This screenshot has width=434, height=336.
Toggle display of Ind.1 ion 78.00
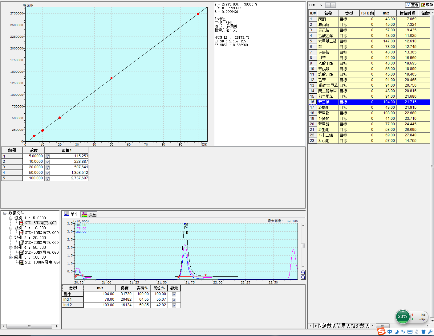(x=174, y=300)
